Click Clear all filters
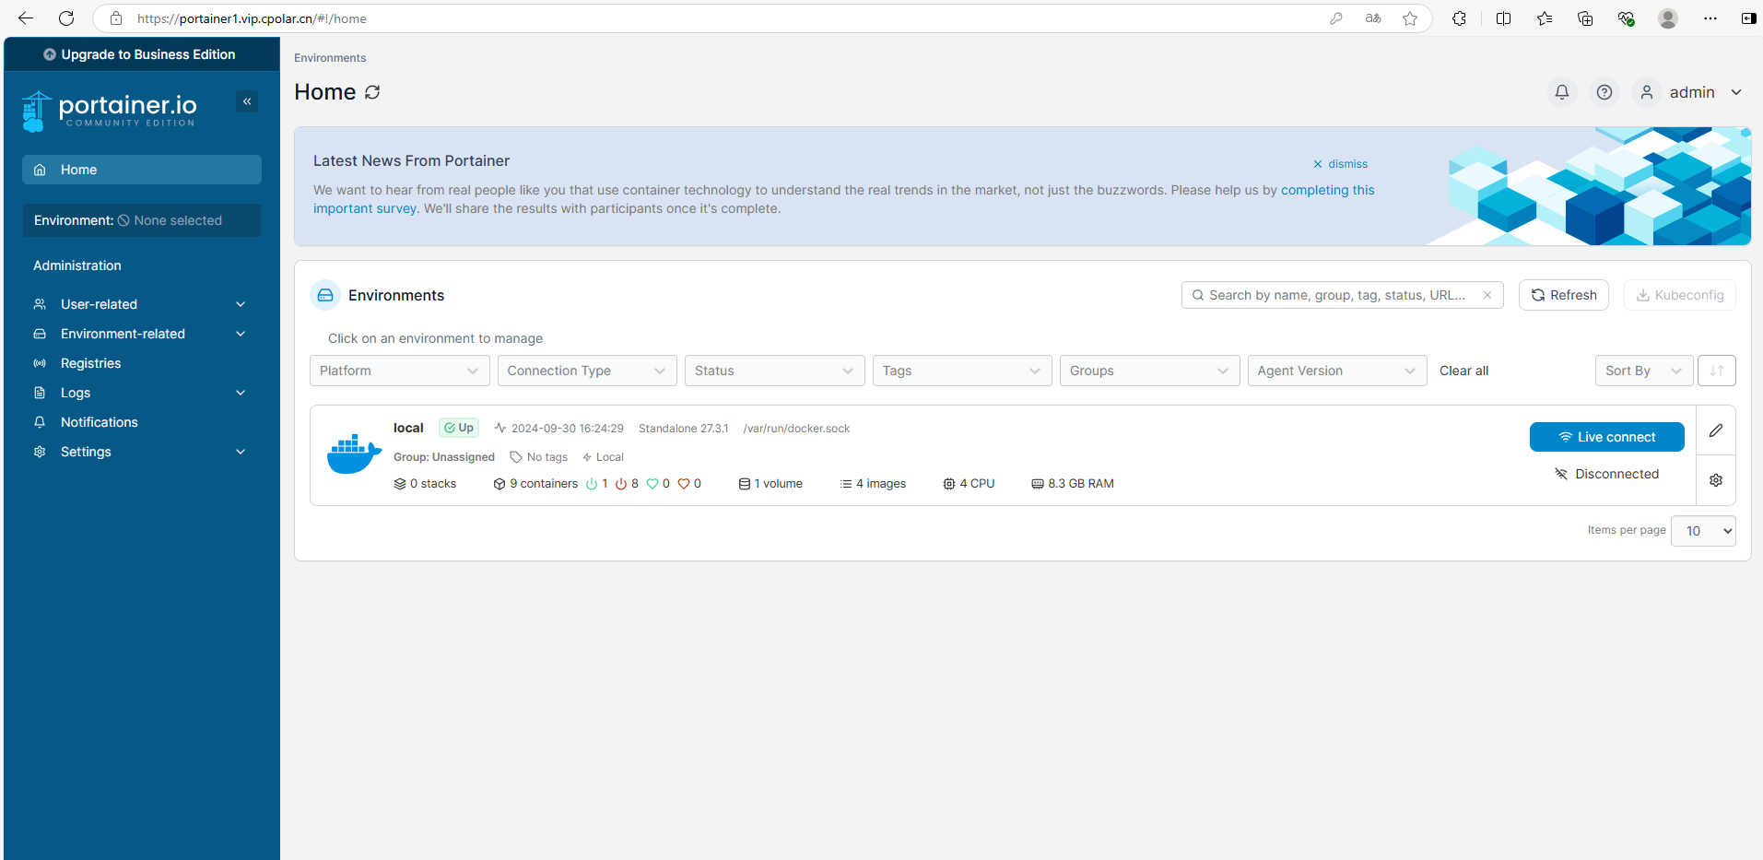The image size is (1763, 860). pos(1463,371)
